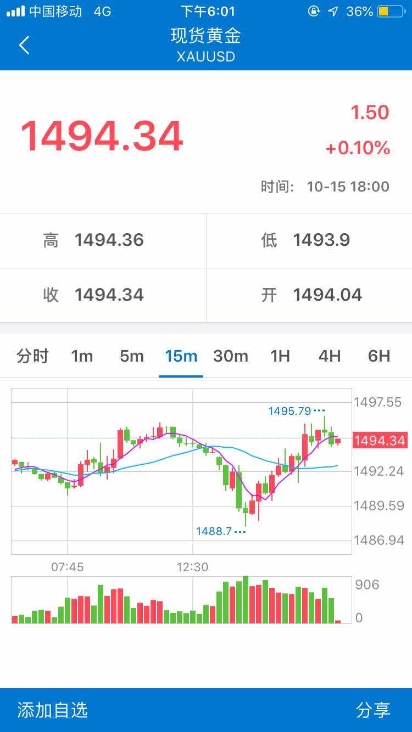Tap the cellular signal bars icon
The image size is (412, 732).
pyautogui.click(x=15, y=12)
